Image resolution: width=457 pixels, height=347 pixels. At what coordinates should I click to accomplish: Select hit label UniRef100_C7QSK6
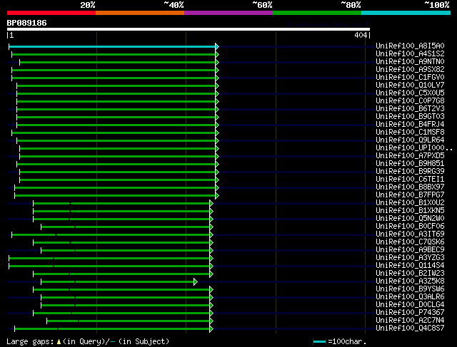coord(410,242)
